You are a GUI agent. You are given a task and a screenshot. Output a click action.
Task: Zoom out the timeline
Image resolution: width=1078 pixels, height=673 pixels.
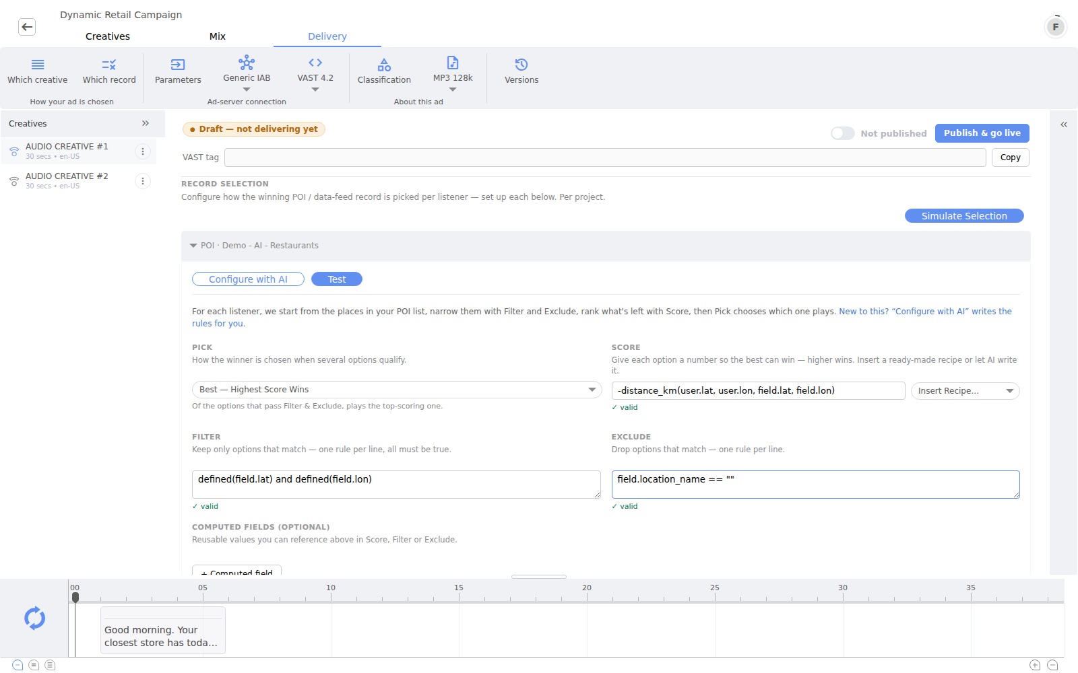pos(1052,665)
